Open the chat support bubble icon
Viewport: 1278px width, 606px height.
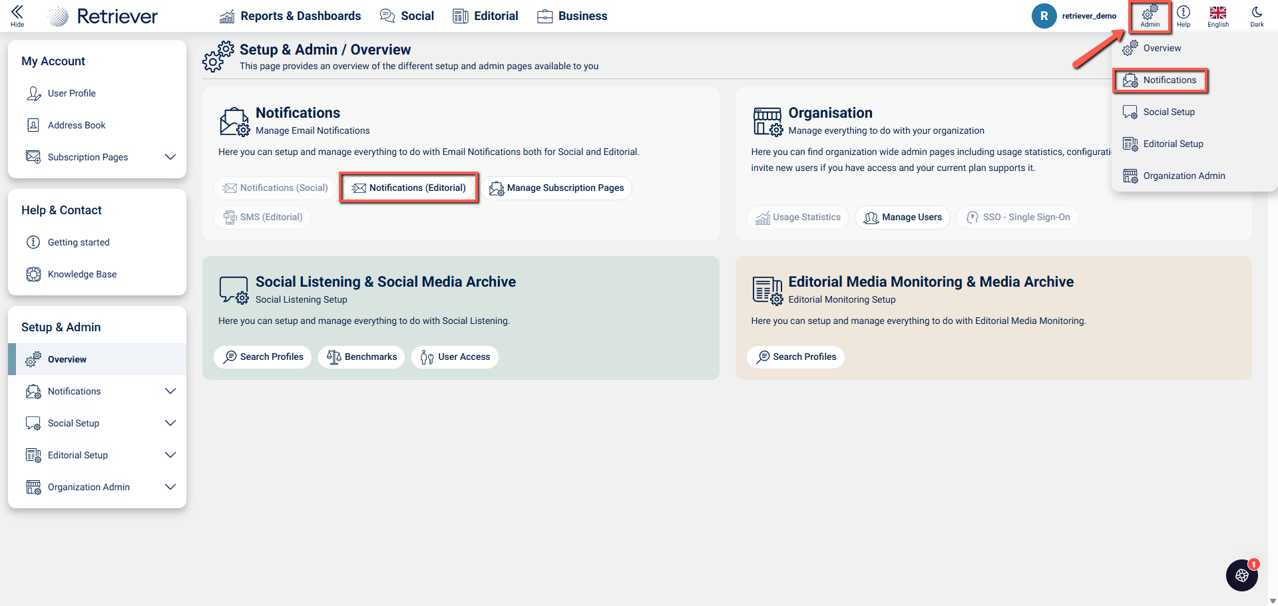click(x=1242, y=575)
